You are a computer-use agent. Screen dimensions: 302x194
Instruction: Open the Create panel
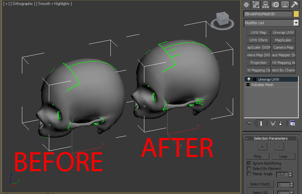coord(246,4)
